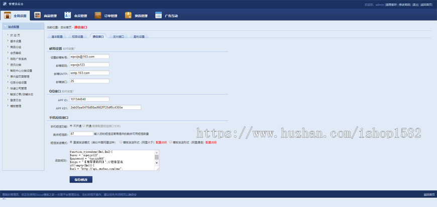Open the 订单管理 section in top navigation
The width and height of the screenshot is (437, 207).
pyautogui.click(x=106, y=16)
